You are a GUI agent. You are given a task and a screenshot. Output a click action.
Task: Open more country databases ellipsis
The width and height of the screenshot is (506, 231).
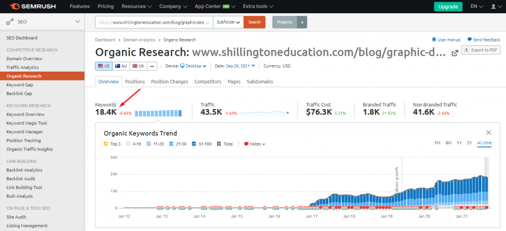point(152,66)
